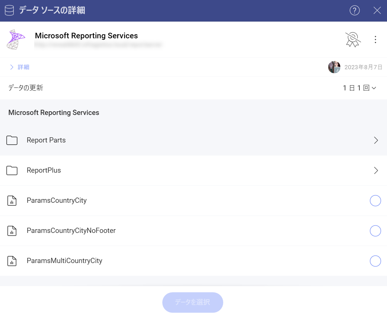Click the Microsoft Reporting Services logo icon

pos(16,39)
